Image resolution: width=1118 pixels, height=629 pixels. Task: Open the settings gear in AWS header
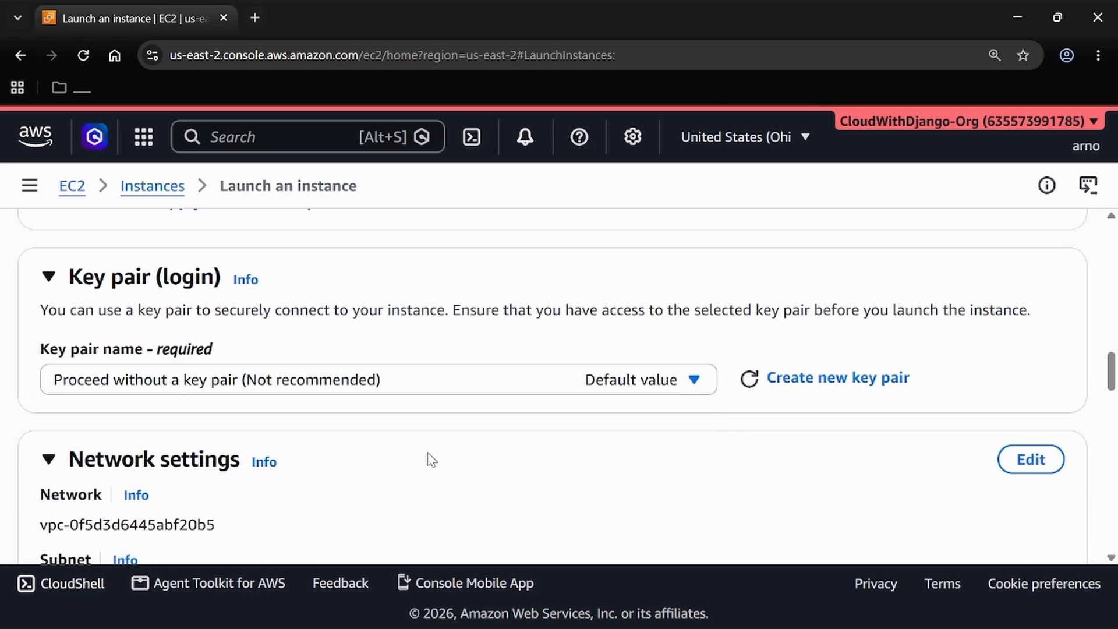pyautogui.click(x=633, y=137)
